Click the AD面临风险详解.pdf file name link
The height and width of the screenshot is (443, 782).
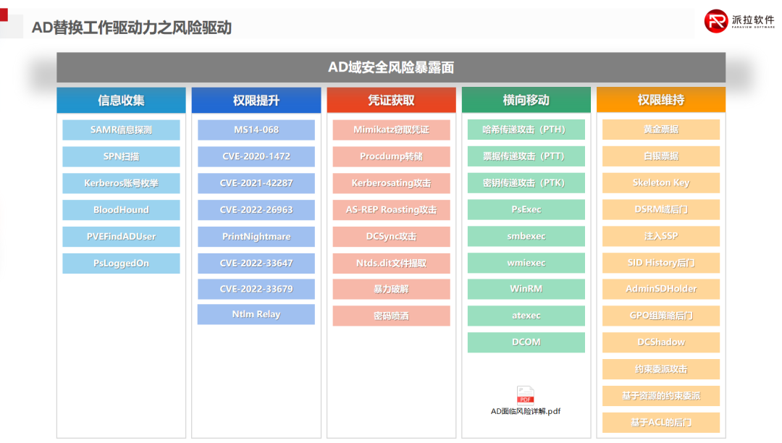(x=525, y=411)
